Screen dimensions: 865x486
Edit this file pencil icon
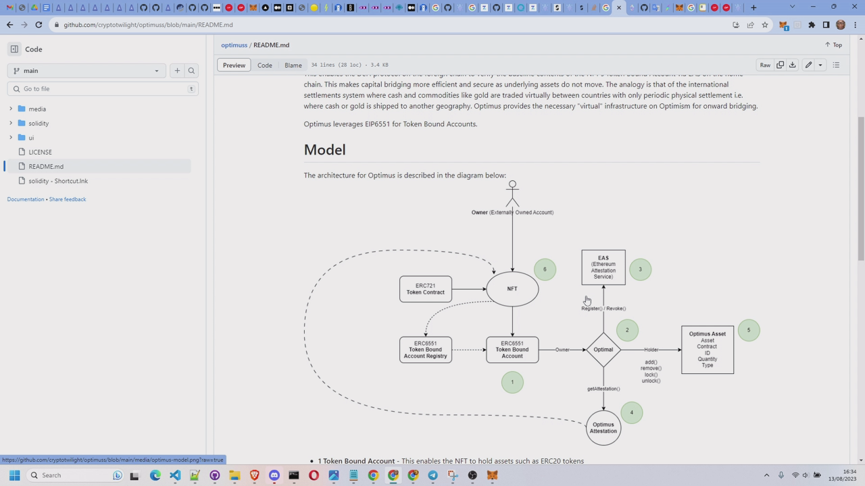point(808,65)
